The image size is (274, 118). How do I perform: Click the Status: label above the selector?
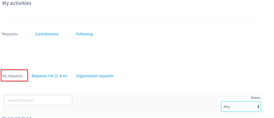(256, 98)
